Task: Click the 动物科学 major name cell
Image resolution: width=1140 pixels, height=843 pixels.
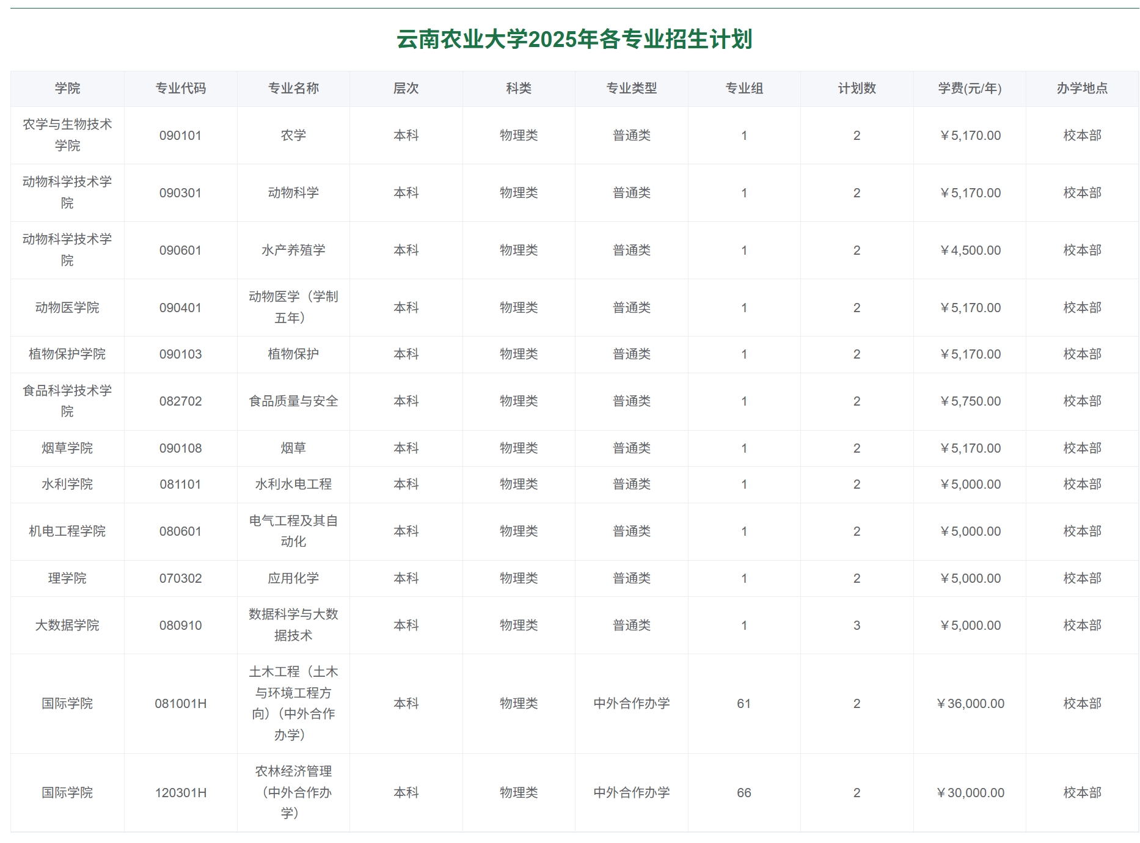Action: pos(293,192)
